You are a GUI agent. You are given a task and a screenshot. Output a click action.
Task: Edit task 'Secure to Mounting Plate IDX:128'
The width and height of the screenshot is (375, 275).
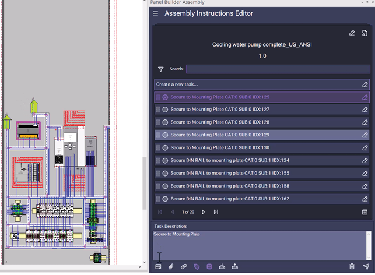(x=365, y=122)
